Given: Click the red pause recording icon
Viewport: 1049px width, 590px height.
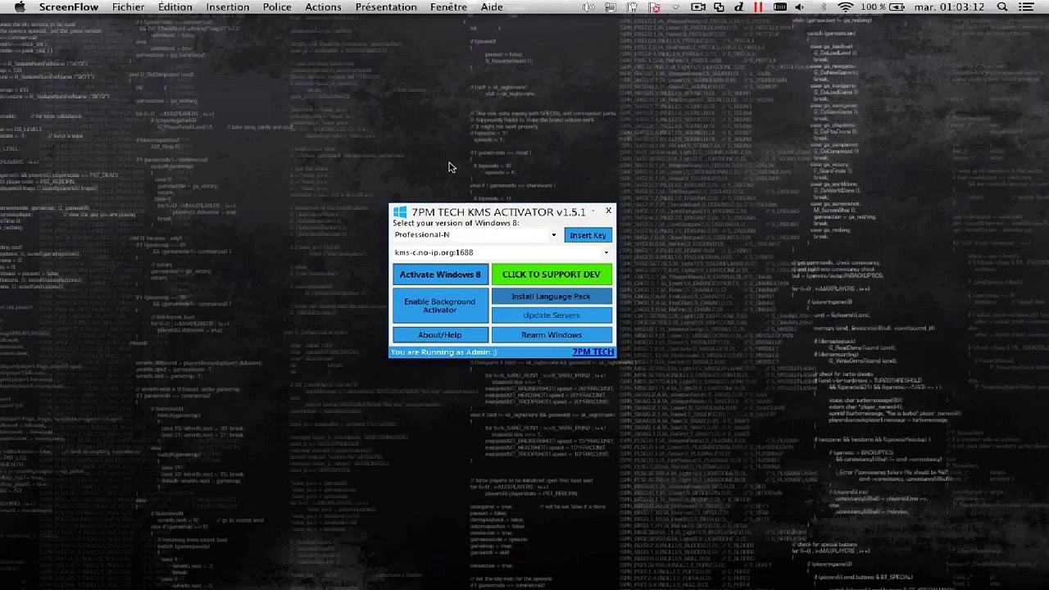Looking at the screenshot, I should 758,7.
